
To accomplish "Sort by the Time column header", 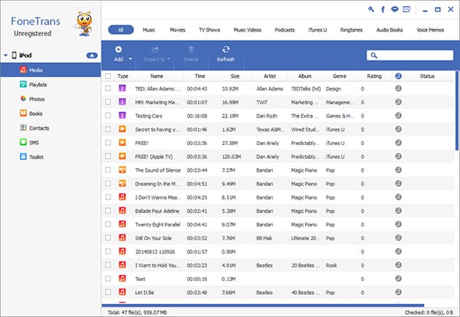I will [x=200, y=76].
